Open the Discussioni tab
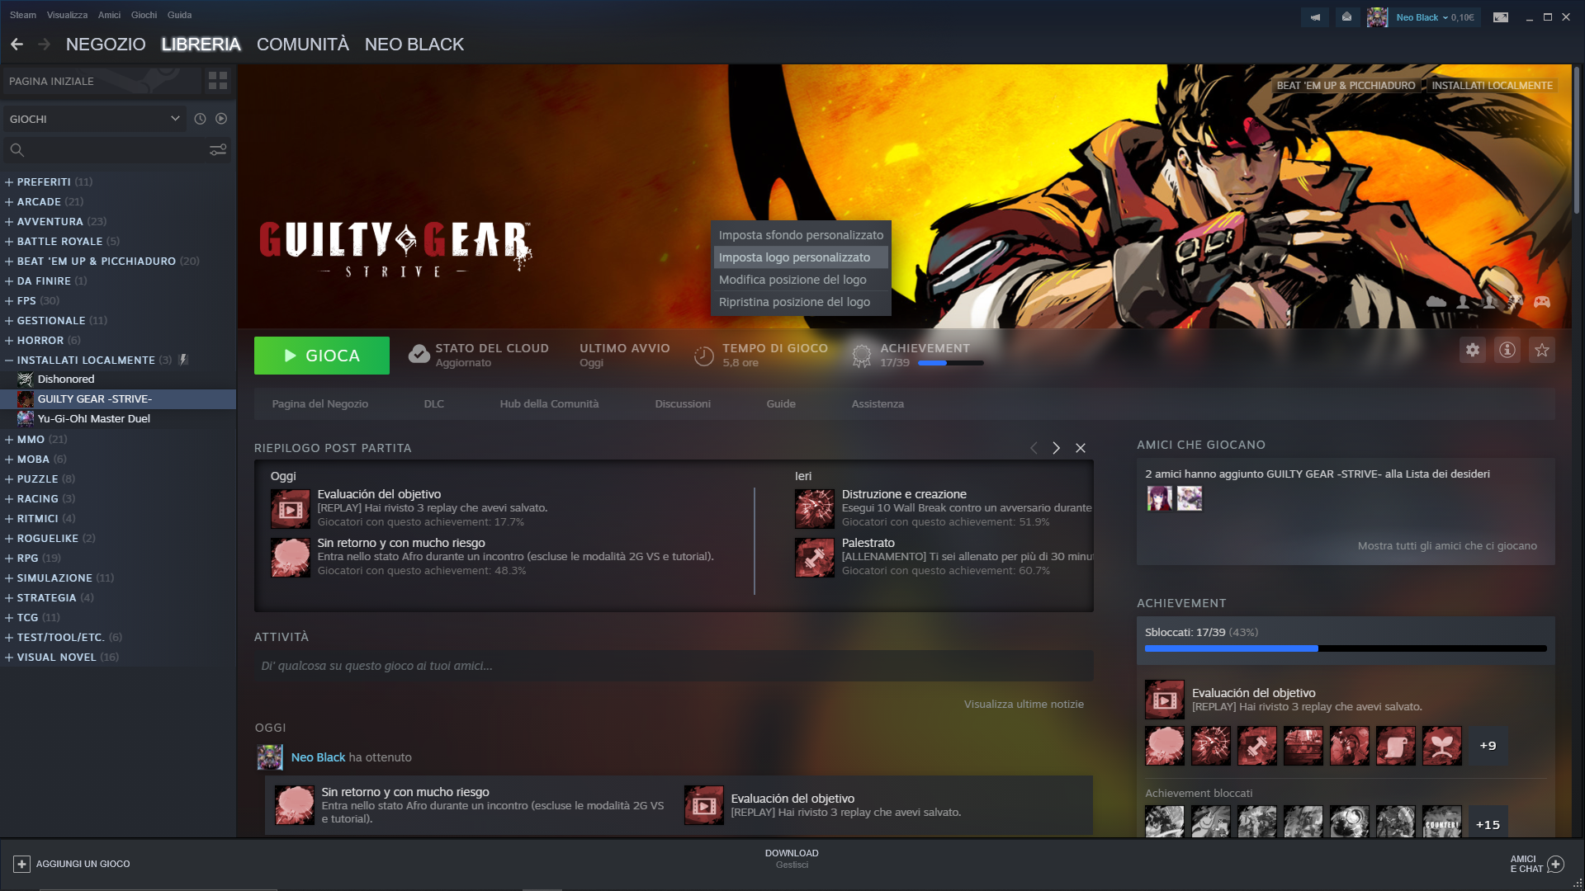The width and height of the screenshot is (1585, 891). (682, 404)
